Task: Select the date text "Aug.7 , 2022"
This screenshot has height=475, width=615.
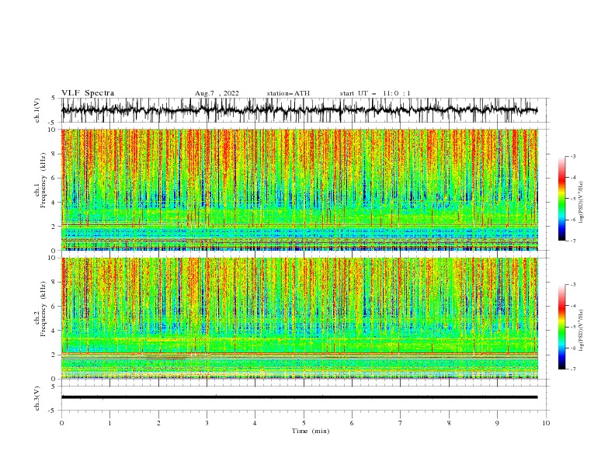Action: coord(217,93)
